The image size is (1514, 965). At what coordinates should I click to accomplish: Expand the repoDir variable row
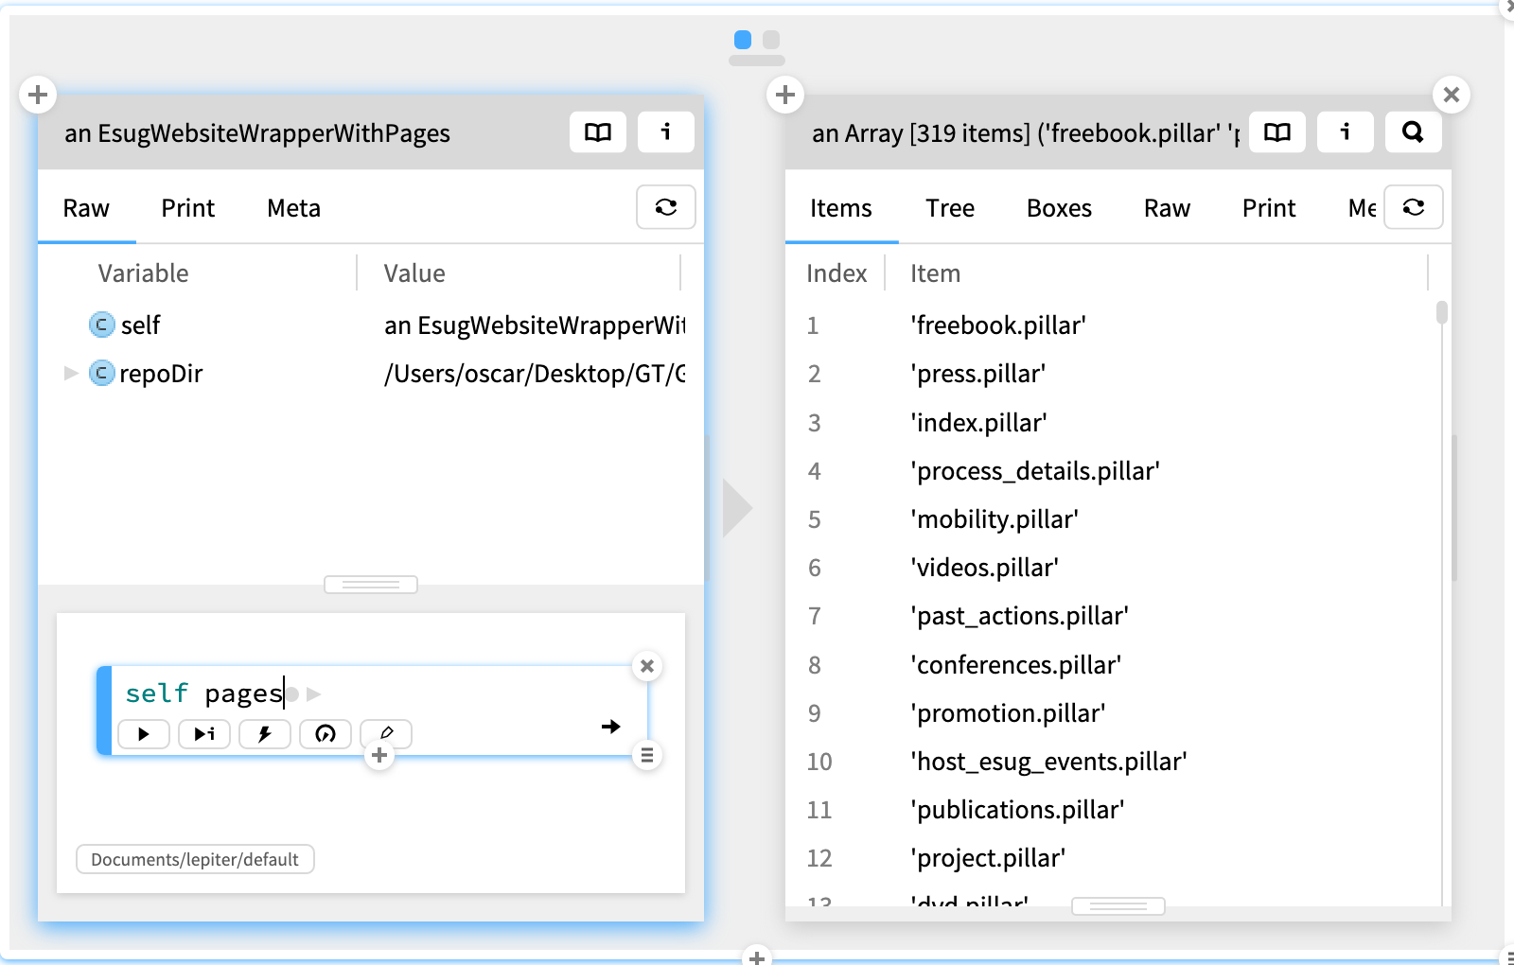[71, 374]
